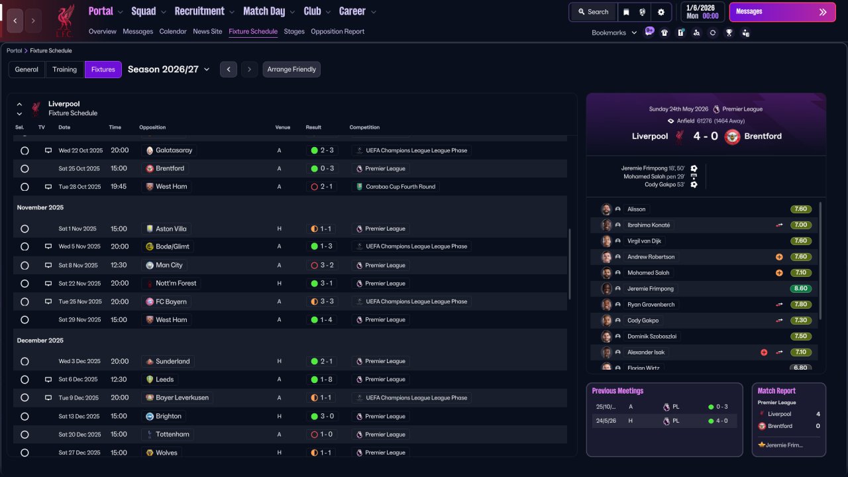The image size is (848, 477).
Task: Click the tactics board bookmark icon
Action: coord(680,32)
